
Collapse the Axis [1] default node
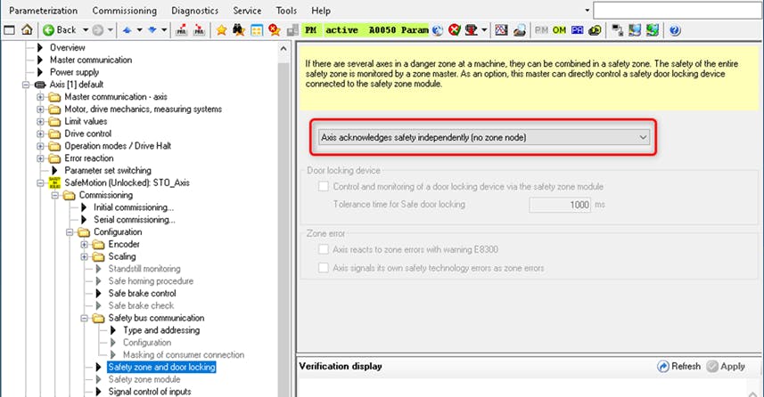pos(26,85)
